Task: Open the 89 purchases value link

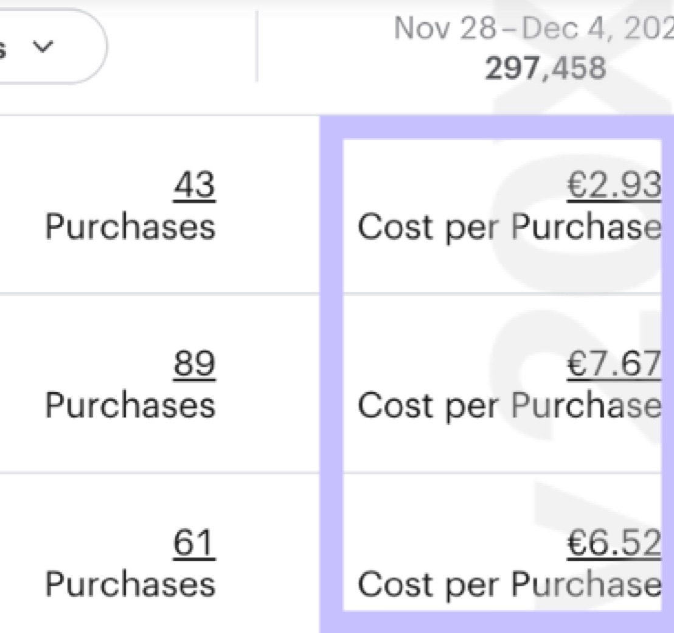Action: pyautogui.click(x=194, y=365)
